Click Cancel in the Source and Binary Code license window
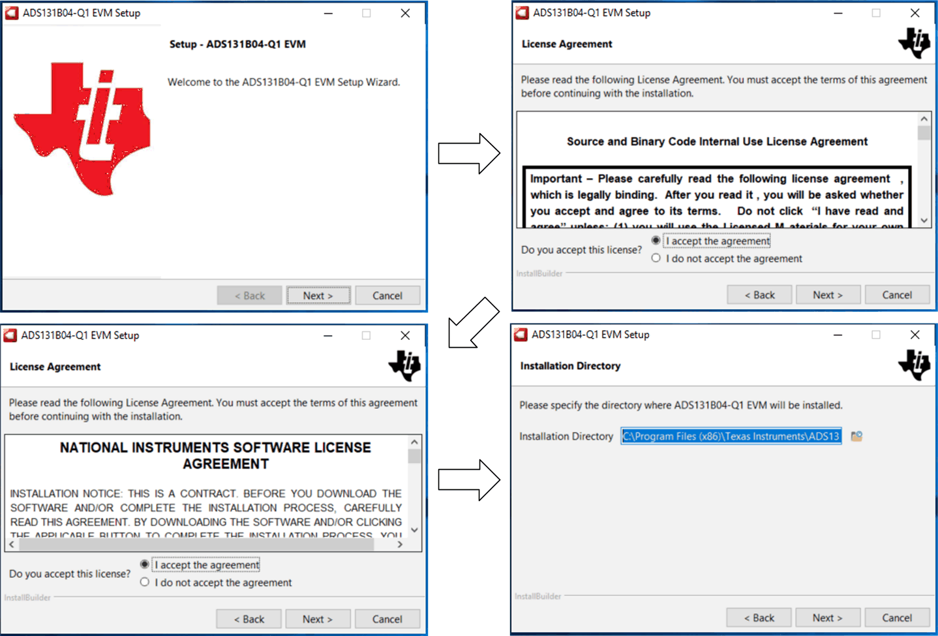 [897, 295]
